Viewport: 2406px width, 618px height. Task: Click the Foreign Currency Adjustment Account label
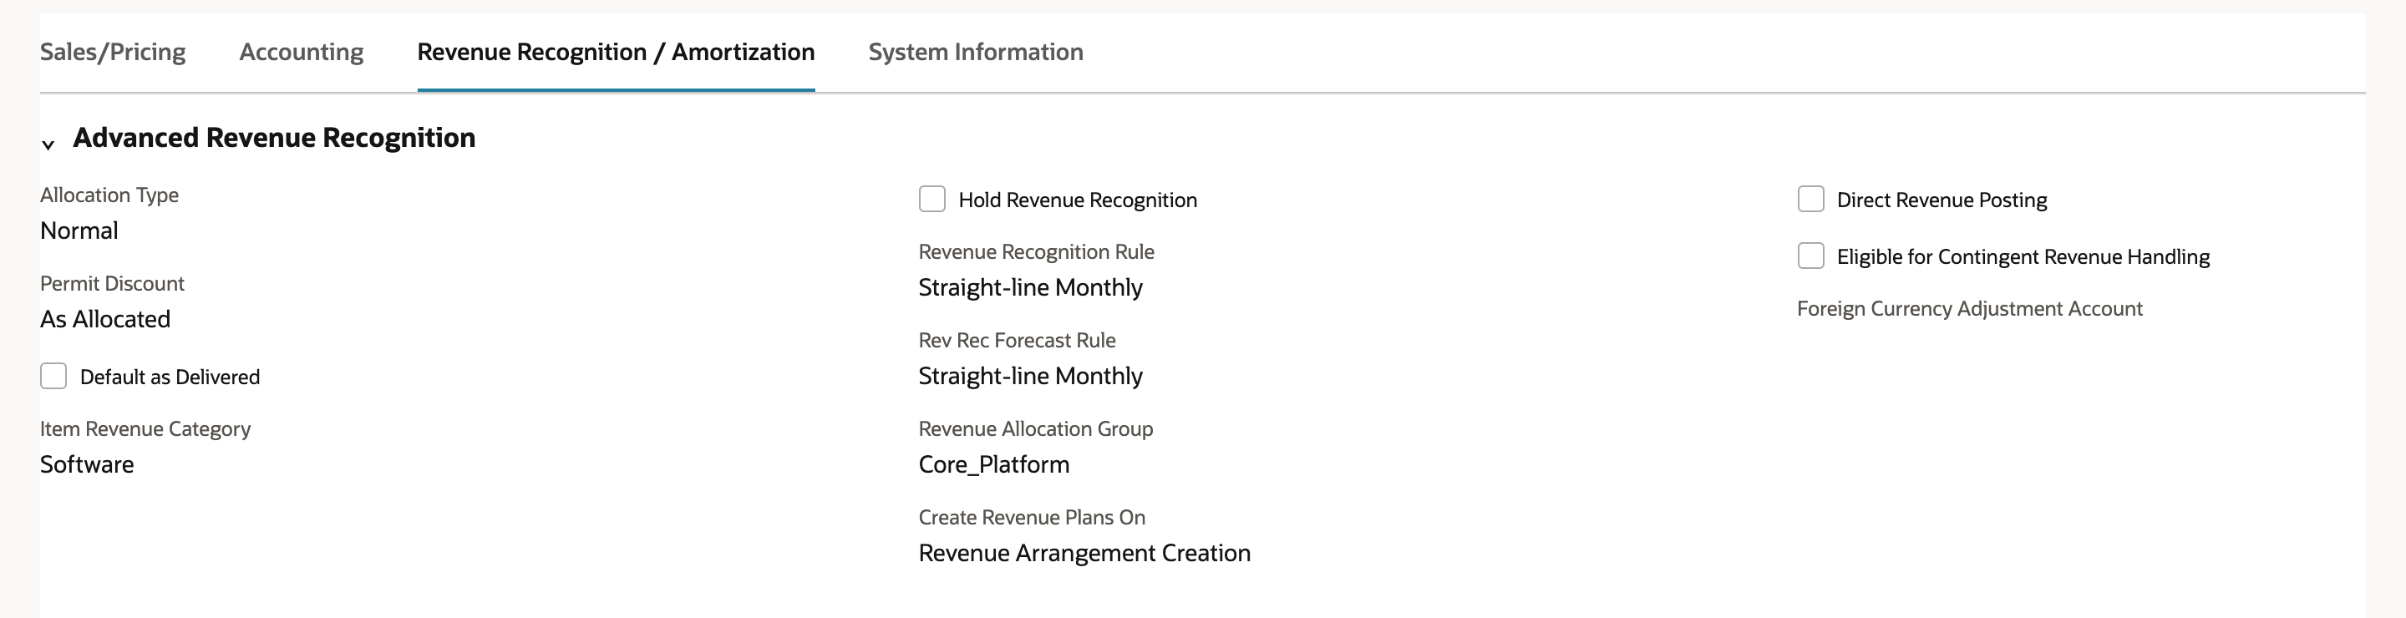1970,309
